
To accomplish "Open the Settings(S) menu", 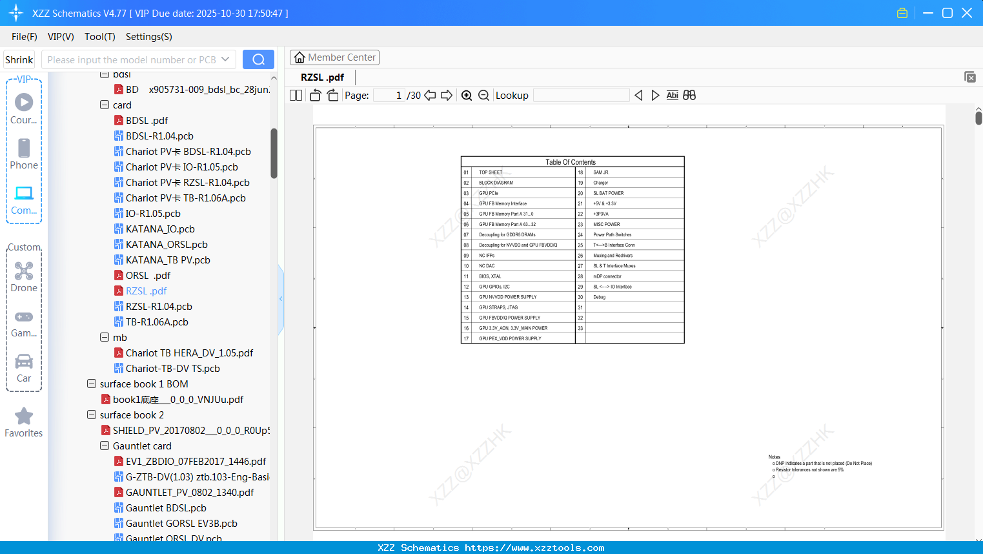I will tap(149, 37).
